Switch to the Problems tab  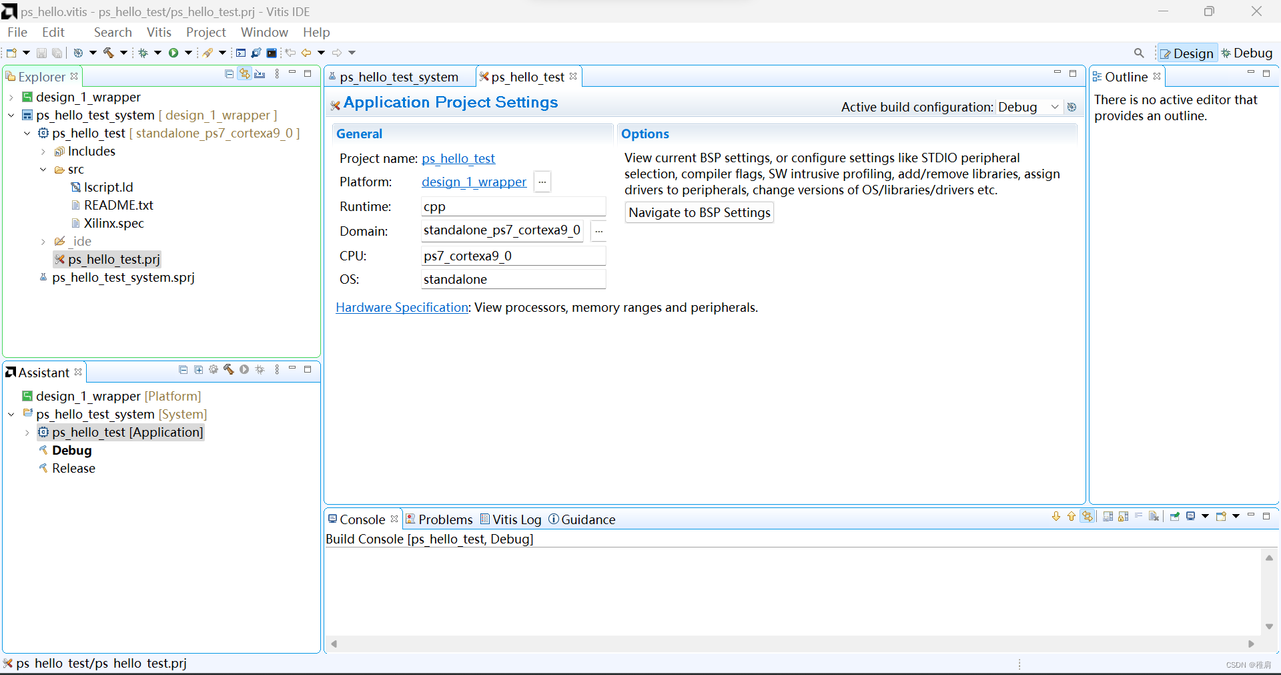(439, 519)
